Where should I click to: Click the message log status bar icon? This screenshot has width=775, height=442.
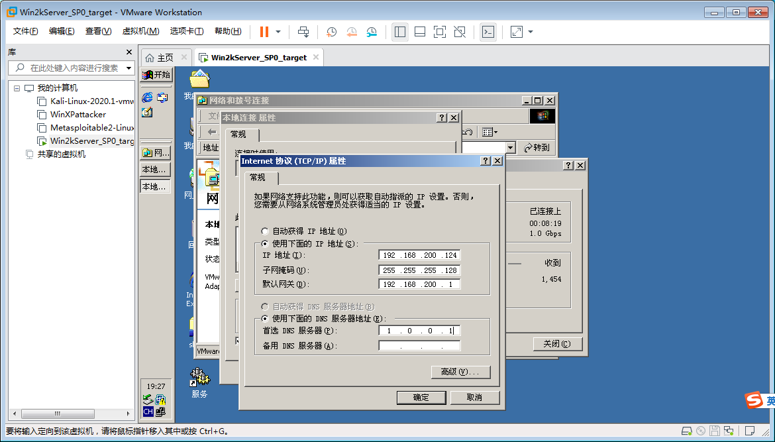point(750,431)
